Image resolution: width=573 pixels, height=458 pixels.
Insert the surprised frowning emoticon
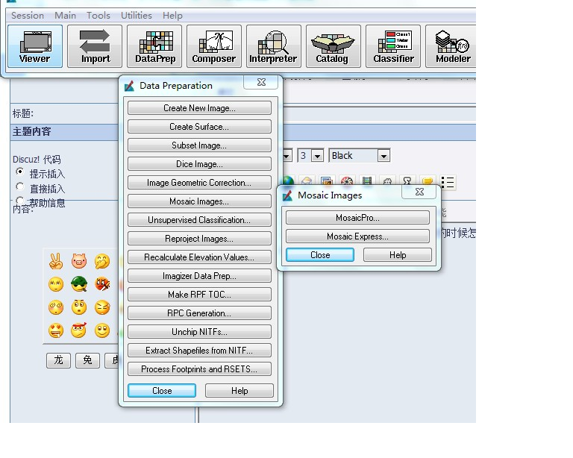pyautogui.click(x=79, y=307)
